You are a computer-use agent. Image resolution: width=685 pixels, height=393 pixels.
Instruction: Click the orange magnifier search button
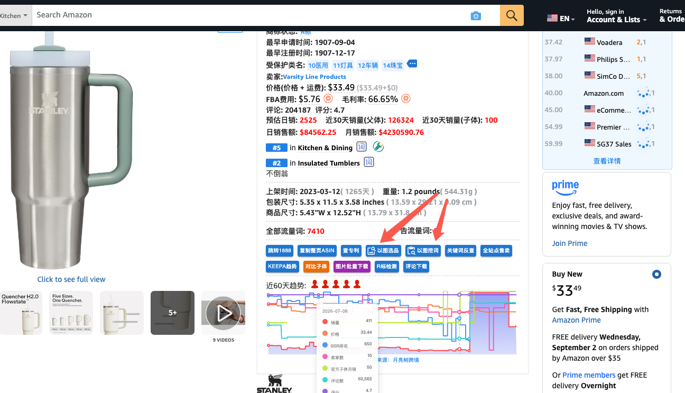pos(512,15)
